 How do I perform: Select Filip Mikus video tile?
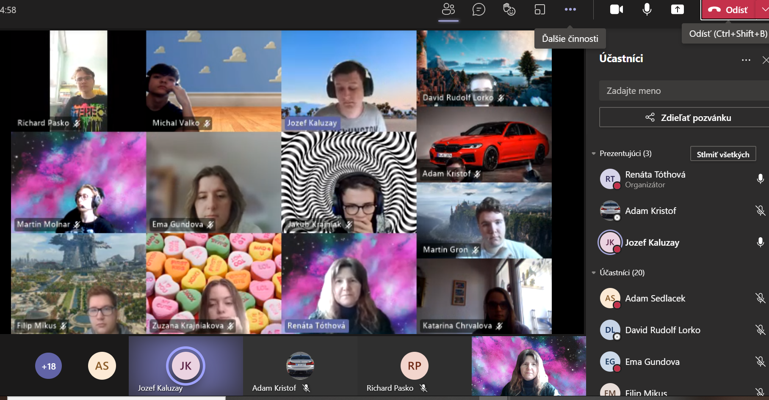(78, 283)
